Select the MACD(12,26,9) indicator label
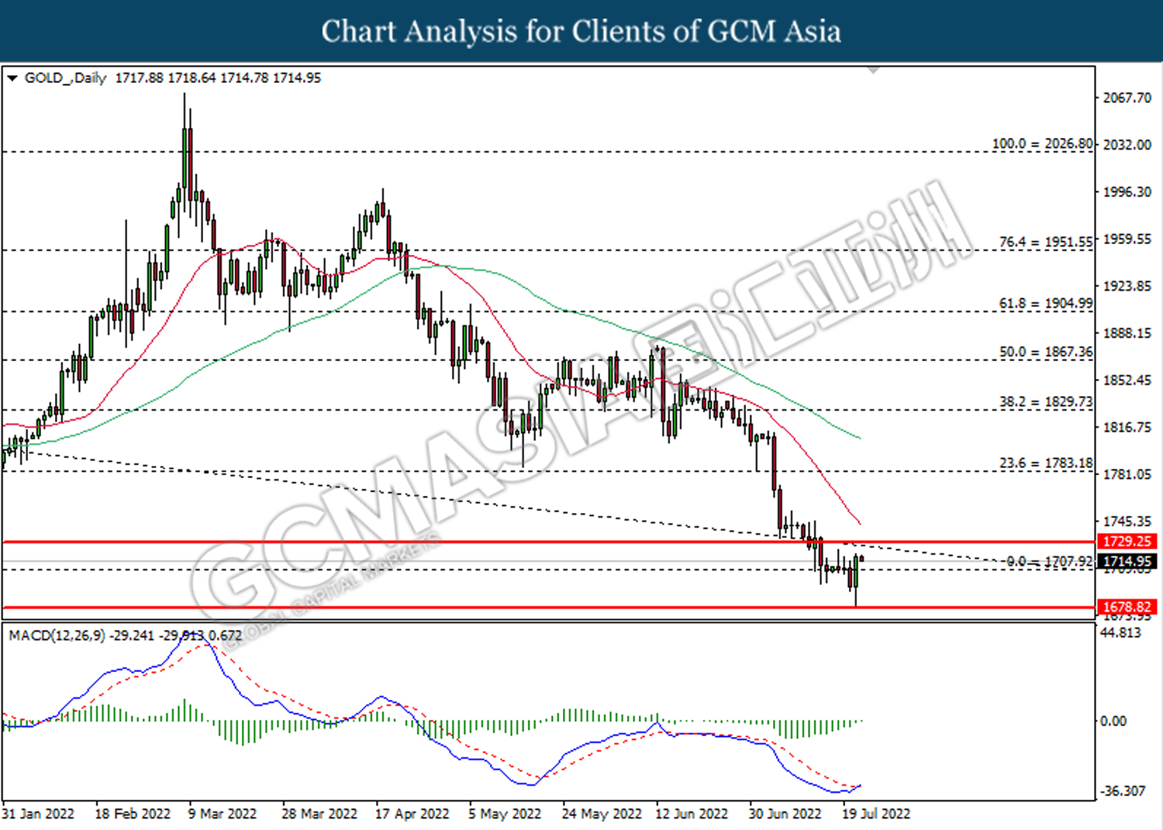This screenshot has height=830, width=1163. (x=57, y=635)
